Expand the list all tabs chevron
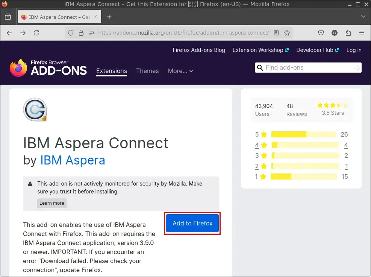371x277 pixels. [363, 17]
